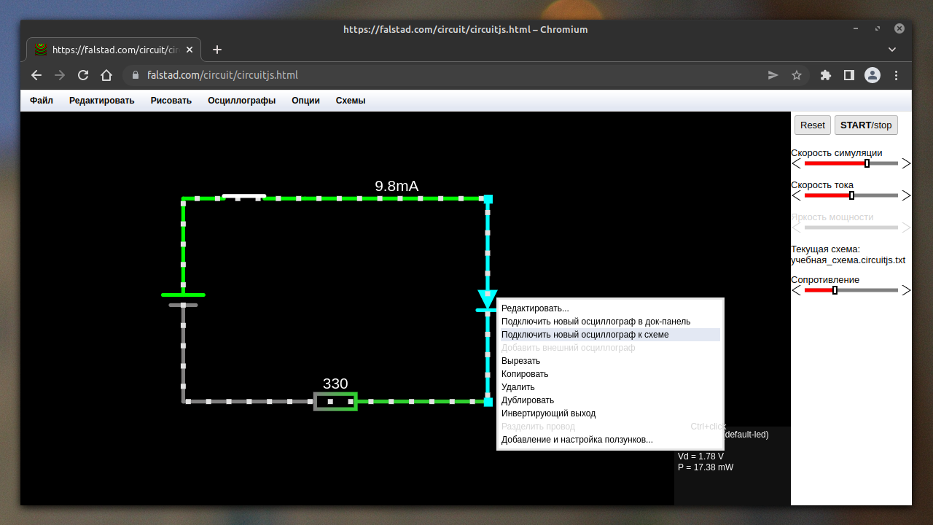Viewport: 933px width, 525px height.
Task: Open the Рисовать dropdown menu
Action: tap(171, 101)
